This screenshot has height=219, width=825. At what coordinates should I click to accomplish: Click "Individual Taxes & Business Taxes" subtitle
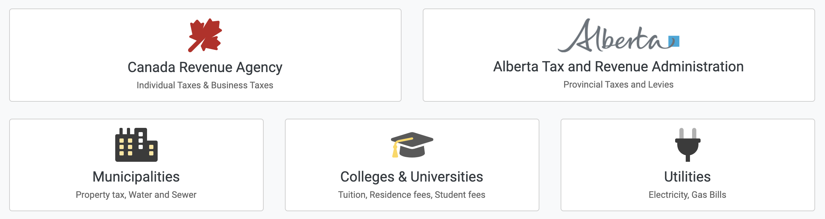click(x=205, y=85)
